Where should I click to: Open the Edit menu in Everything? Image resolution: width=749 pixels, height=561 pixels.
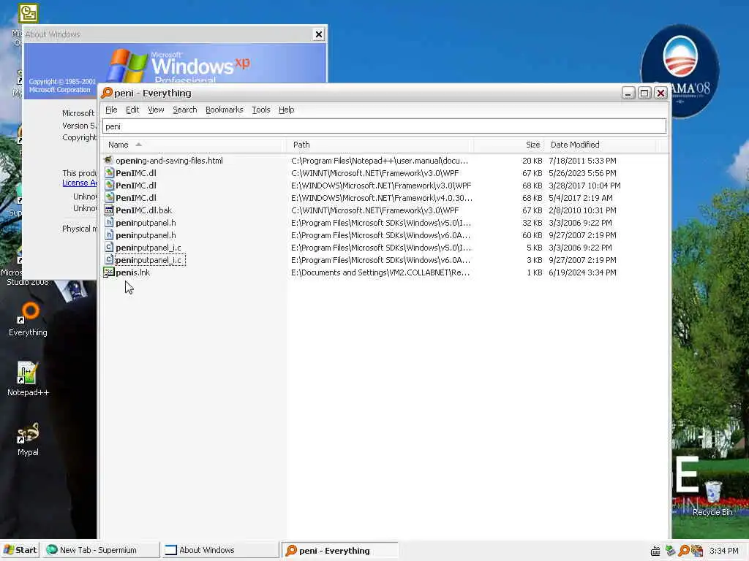132,110
